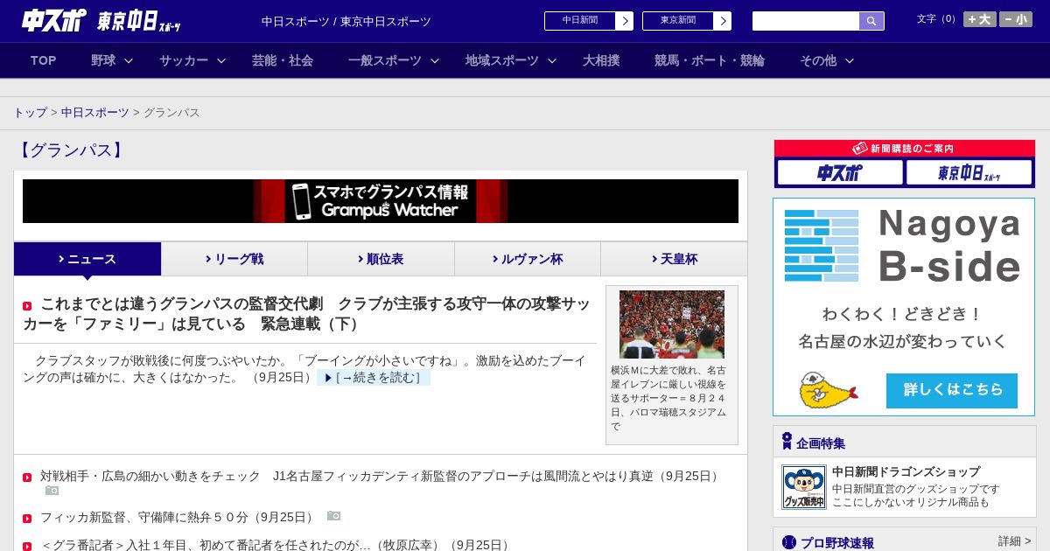Viewport: 1050px width, 551px height.
Task: Click the 中スポ logo in header
Action: (54, 20)
